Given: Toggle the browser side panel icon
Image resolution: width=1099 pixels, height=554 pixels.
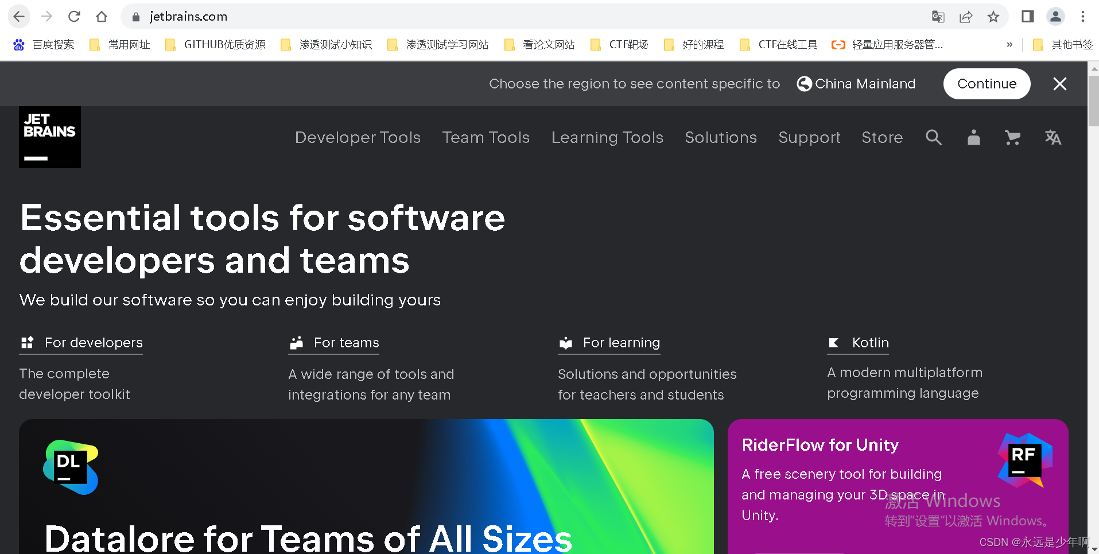Looking at the screenshot, I should [1028, 17].
